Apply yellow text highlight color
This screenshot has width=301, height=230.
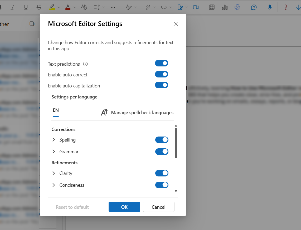(52, 7)
